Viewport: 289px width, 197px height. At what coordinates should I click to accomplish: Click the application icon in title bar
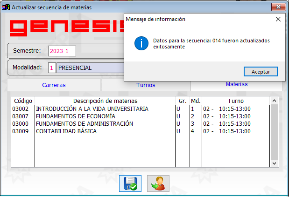(6, 7)
